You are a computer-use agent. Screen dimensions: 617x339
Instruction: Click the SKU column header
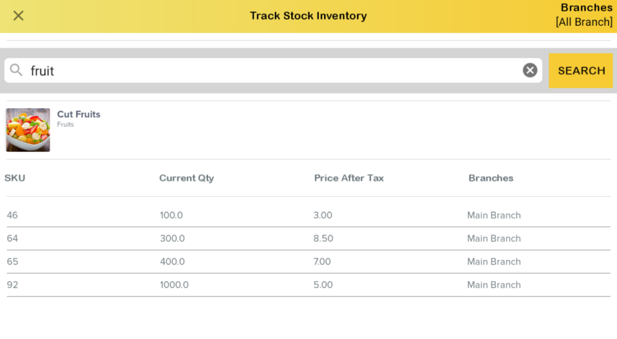pyautogui.click(x=15, y=178)
